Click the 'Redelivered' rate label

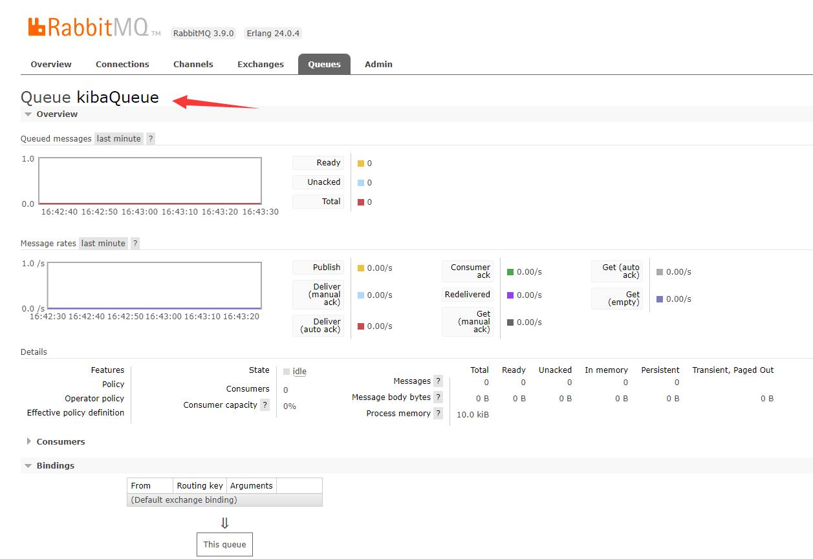[468, 295]
